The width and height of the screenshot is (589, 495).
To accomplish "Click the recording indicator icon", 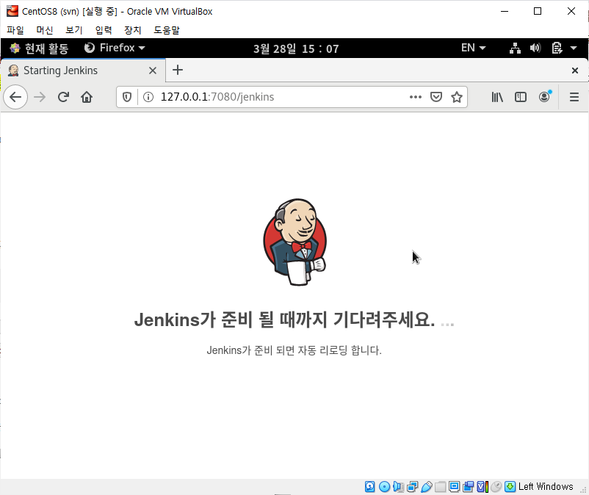I will tap(468, 487).
